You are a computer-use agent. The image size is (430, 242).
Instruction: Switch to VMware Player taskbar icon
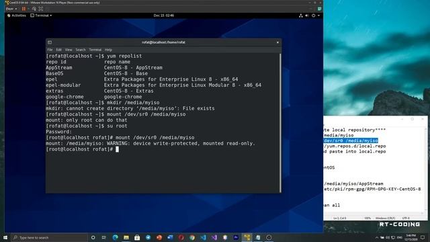point(247,237)
